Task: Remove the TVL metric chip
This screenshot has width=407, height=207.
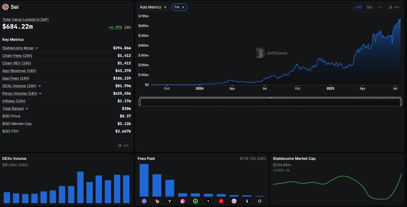Action: (x=183, y=7)
